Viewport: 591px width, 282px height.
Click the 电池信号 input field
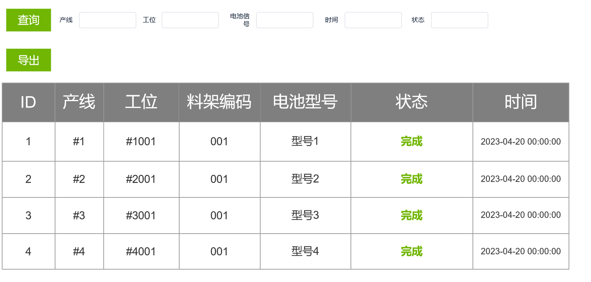pos(284,20)
